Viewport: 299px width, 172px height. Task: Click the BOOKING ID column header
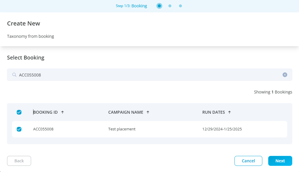pos(45,112)
